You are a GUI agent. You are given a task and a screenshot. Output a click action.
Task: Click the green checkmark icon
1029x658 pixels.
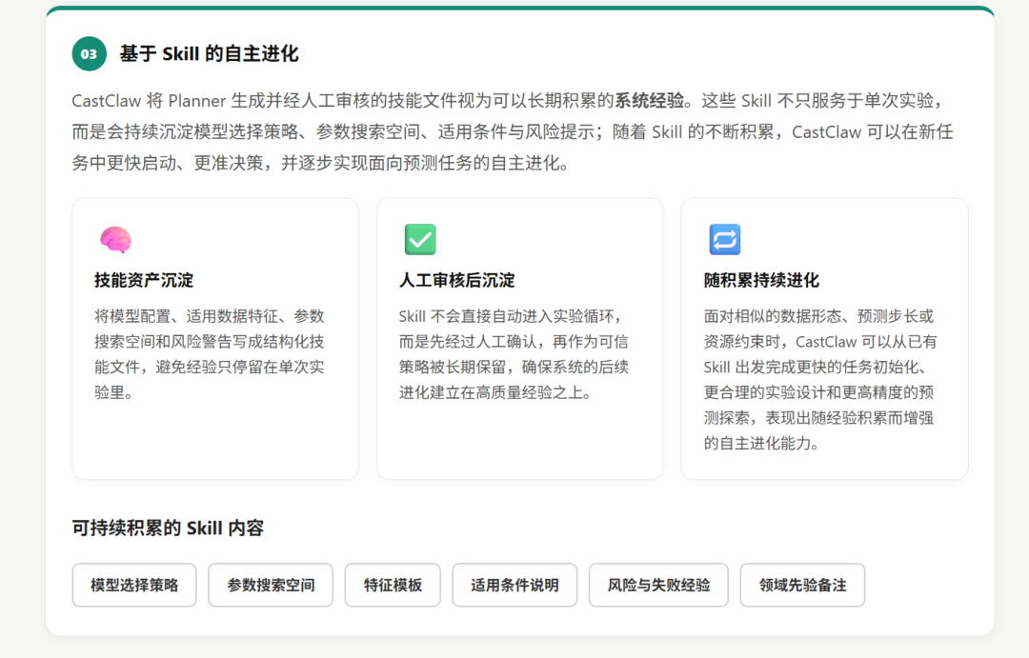click(420, 239)
